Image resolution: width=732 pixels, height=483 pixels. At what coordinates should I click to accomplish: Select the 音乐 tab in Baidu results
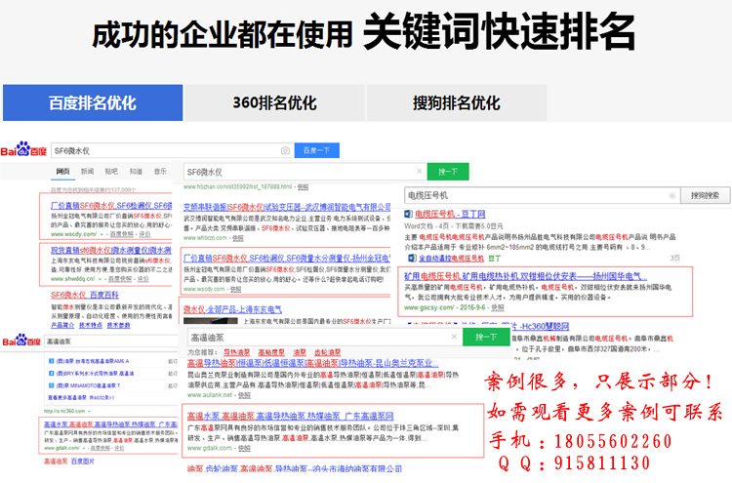coord(160,172)
